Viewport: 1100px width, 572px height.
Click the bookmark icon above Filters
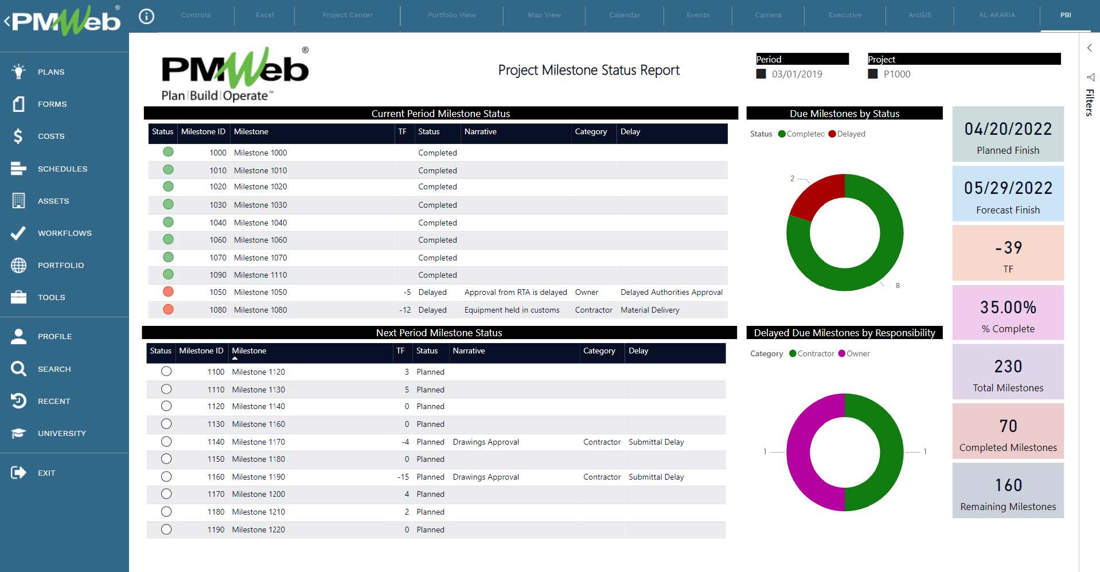(x=1090, y=77)
